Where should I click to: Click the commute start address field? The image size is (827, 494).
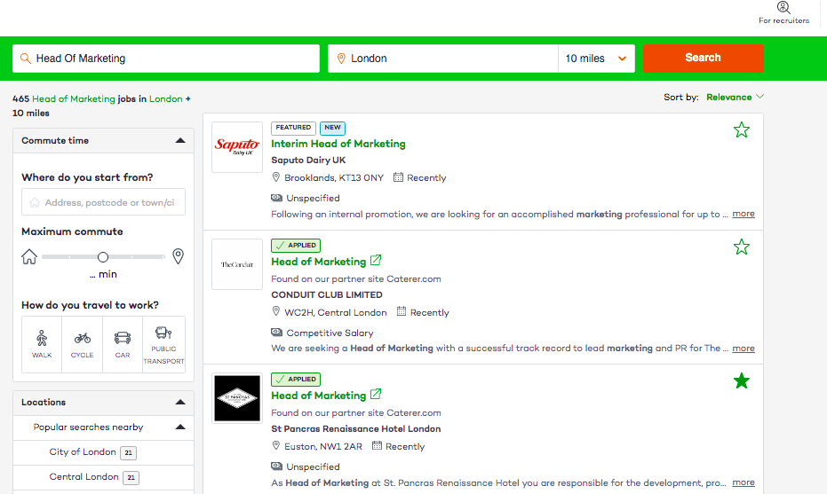click(x=103, y=202)
